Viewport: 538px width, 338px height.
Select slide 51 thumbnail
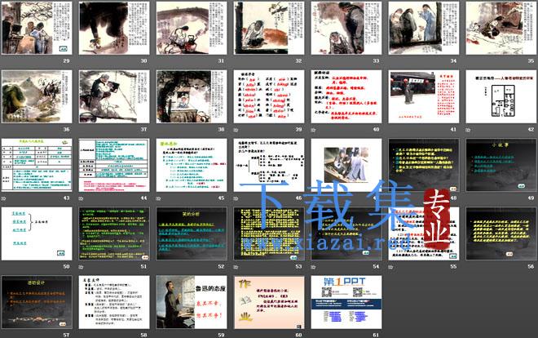(x=114, y=233)
